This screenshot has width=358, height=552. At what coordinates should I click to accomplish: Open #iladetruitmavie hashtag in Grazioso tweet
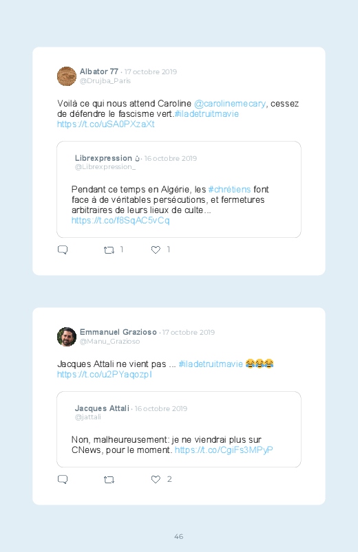pos(211,364)
